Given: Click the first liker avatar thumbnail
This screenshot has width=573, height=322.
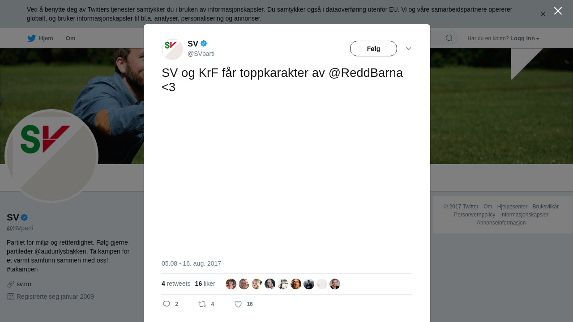Looking at the screenshot, I should pos(231,284).
